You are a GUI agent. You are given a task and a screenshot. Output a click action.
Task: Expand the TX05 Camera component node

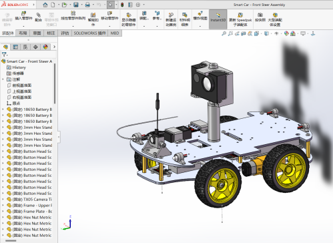pos(3,200)
